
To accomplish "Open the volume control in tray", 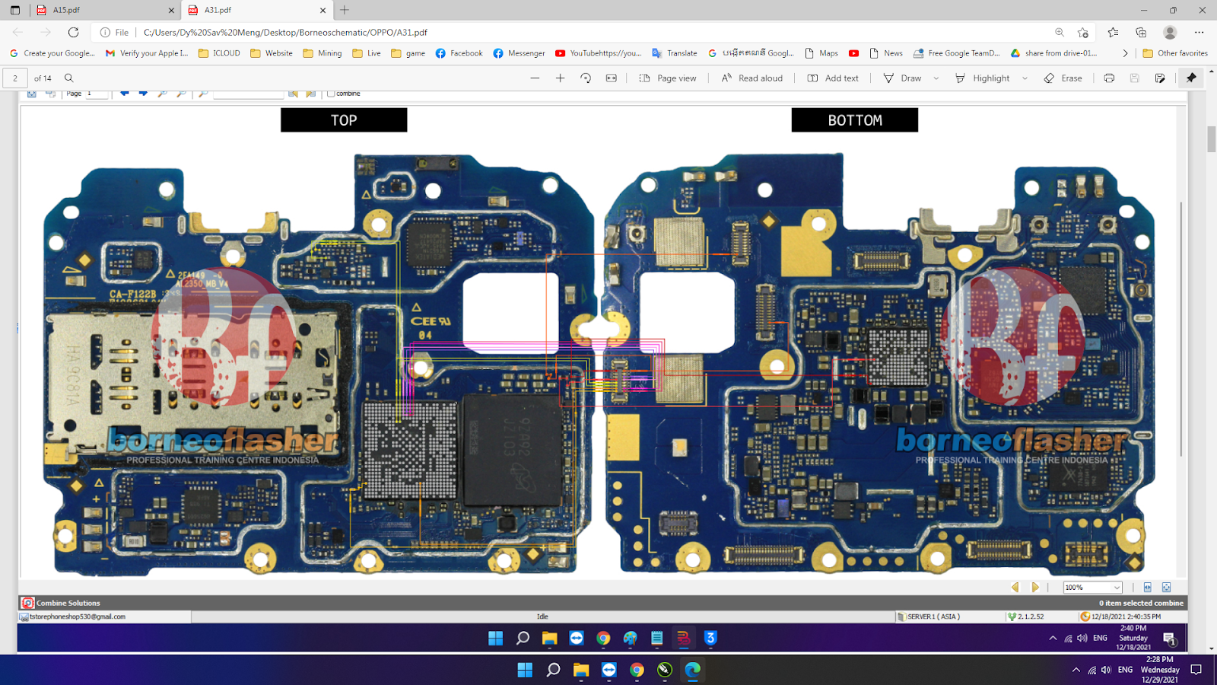I will tap(1106, 670).
